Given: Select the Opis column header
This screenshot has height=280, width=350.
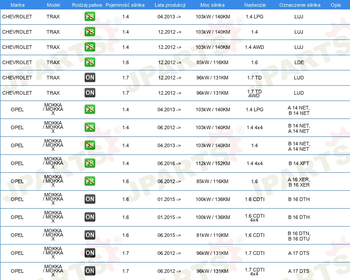Looking at the screenshot, I should [336, 5].
